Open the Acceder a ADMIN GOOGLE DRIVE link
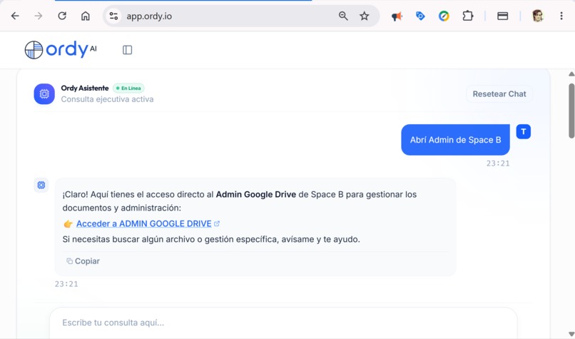 [144, 224]
